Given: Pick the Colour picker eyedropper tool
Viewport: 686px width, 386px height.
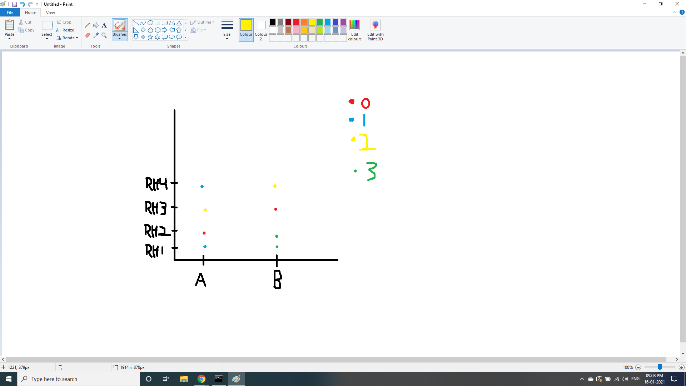Looking at the screenshot, I should click(96, 35).
